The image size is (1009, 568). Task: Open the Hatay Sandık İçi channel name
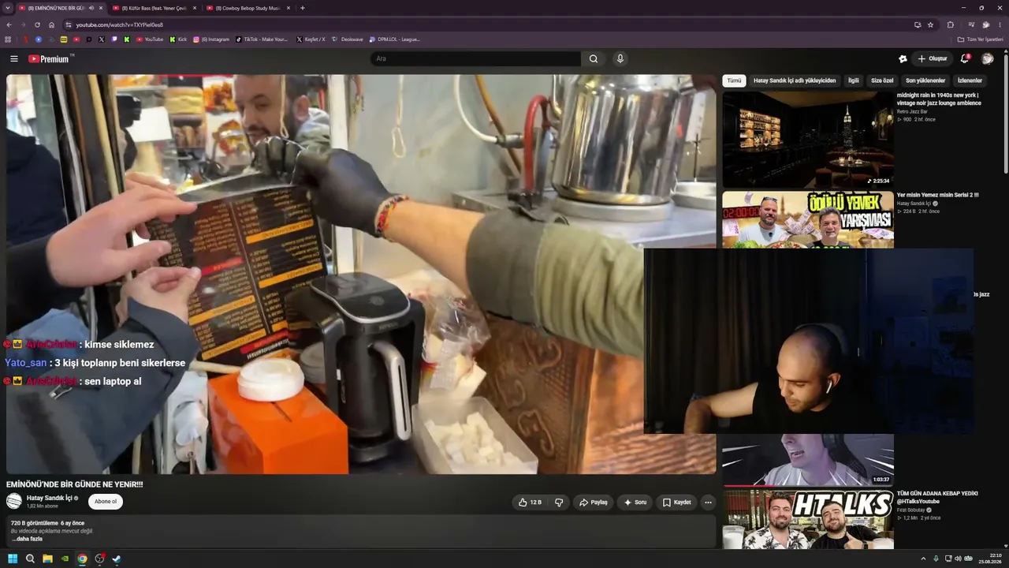pos(49,498)
